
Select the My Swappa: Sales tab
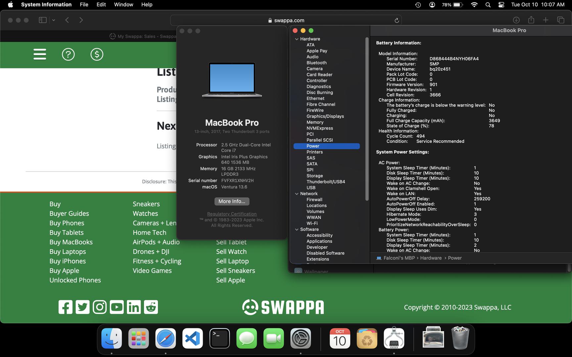tap(143, 36)
